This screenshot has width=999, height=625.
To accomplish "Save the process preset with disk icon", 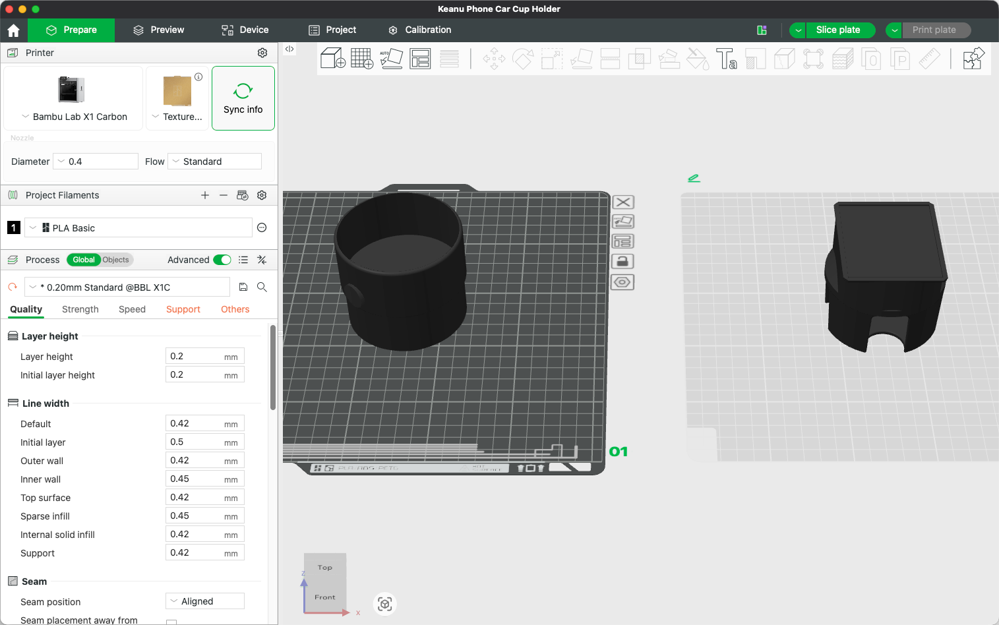I will [x=243, y=287].
